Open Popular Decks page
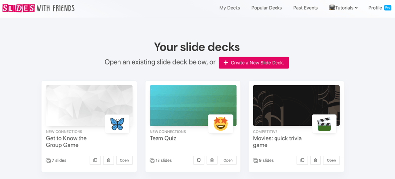The width and height of the screenshot is (395, 179). tap(267, 8)
